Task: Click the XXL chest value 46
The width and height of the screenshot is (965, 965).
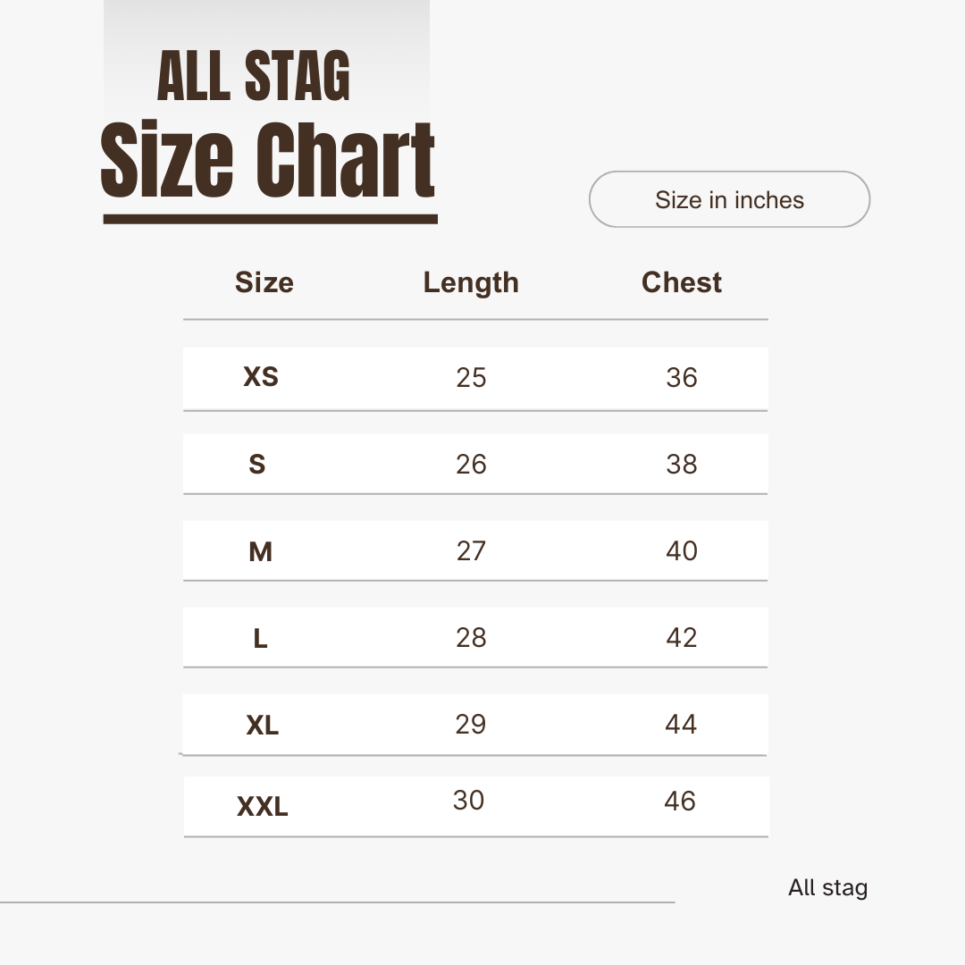Action: 680,801
